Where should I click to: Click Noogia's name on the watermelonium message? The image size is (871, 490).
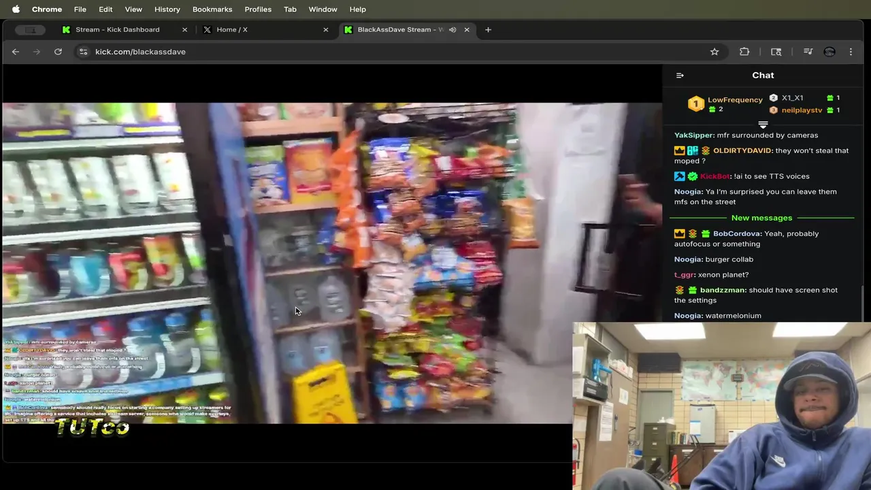tap(689, 316)
